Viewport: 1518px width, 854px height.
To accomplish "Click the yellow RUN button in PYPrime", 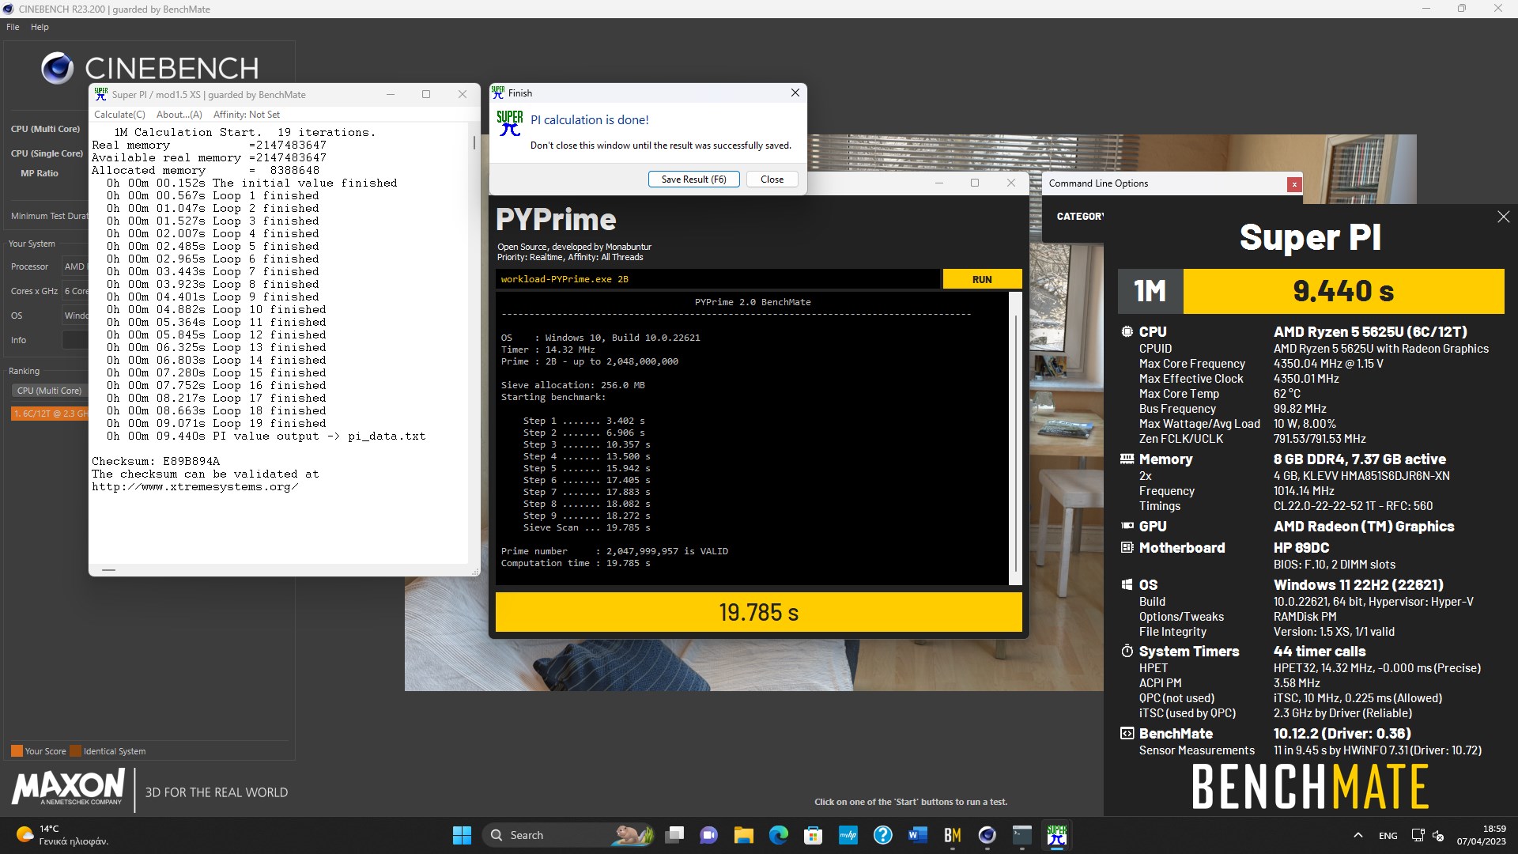I will [982, 279].
